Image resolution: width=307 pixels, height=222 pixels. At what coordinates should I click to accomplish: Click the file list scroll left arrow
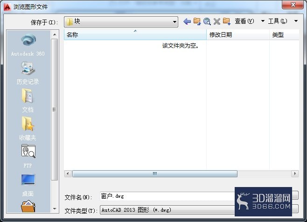click(x=68, y=173)
